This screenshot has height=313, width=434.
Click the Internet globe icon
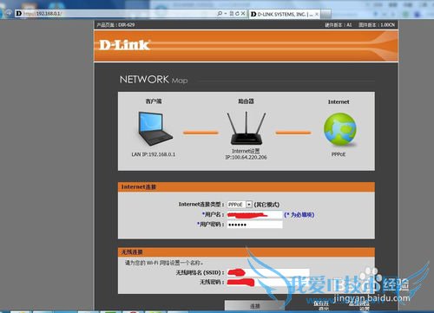click(339, 129)
